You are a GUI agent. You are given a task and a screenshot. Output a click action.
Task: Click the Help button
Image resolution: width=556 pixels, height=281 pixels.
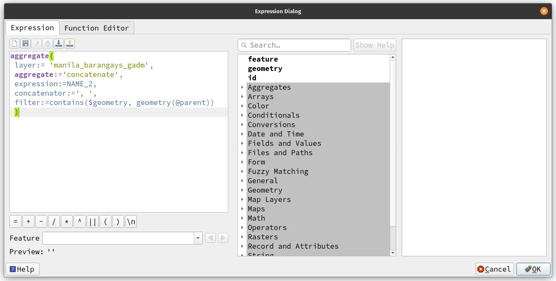click(x=22, y=269)
